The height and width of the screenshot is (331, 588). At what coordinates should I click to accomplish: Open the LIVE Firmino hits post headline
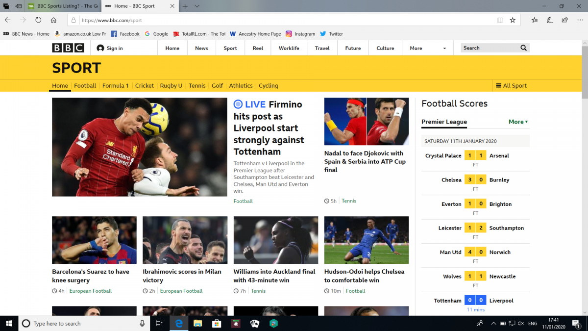coord(269,128)
